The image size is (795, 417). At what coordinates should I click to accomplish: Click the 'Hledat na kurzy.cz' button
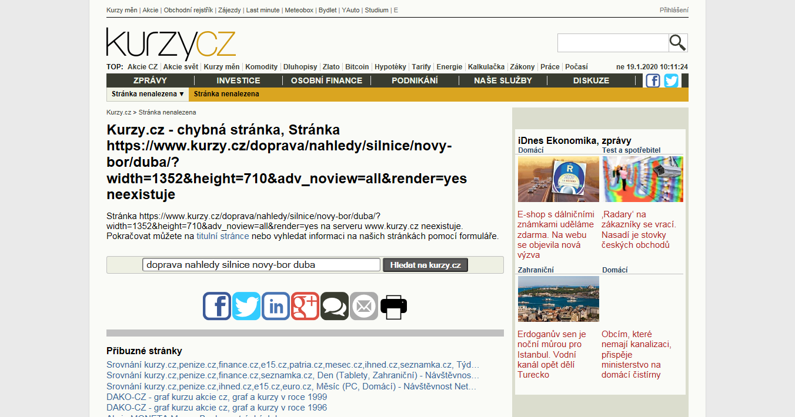click(x=425, y=265)
